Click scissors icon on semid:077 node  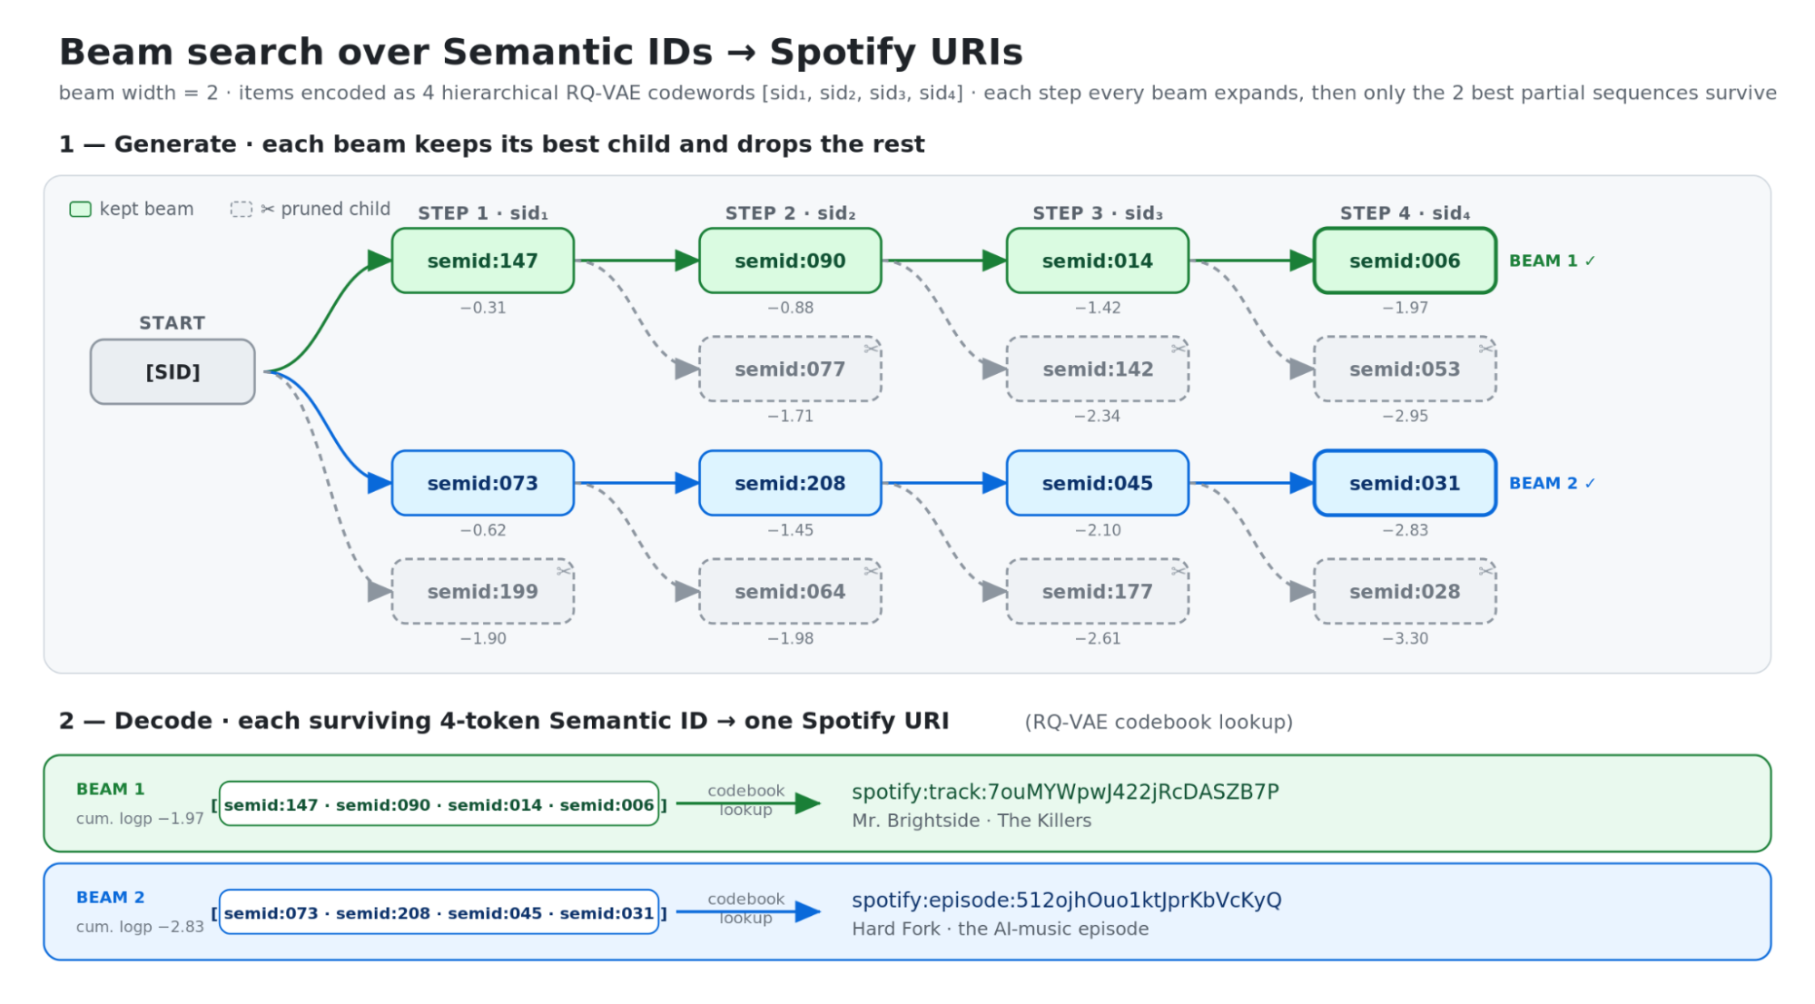click(x=871, y=349)
